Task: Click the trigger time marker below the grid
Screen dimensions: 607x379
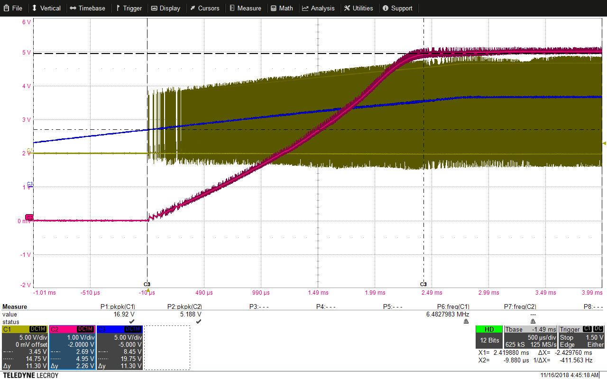Action: (148, 290)
